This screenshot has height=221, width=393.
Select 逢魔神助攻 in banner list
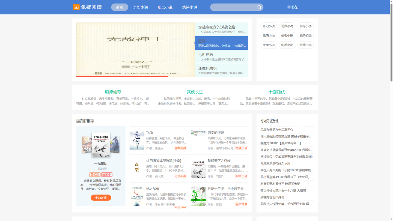pyautogui.click(x=222, y=70)
